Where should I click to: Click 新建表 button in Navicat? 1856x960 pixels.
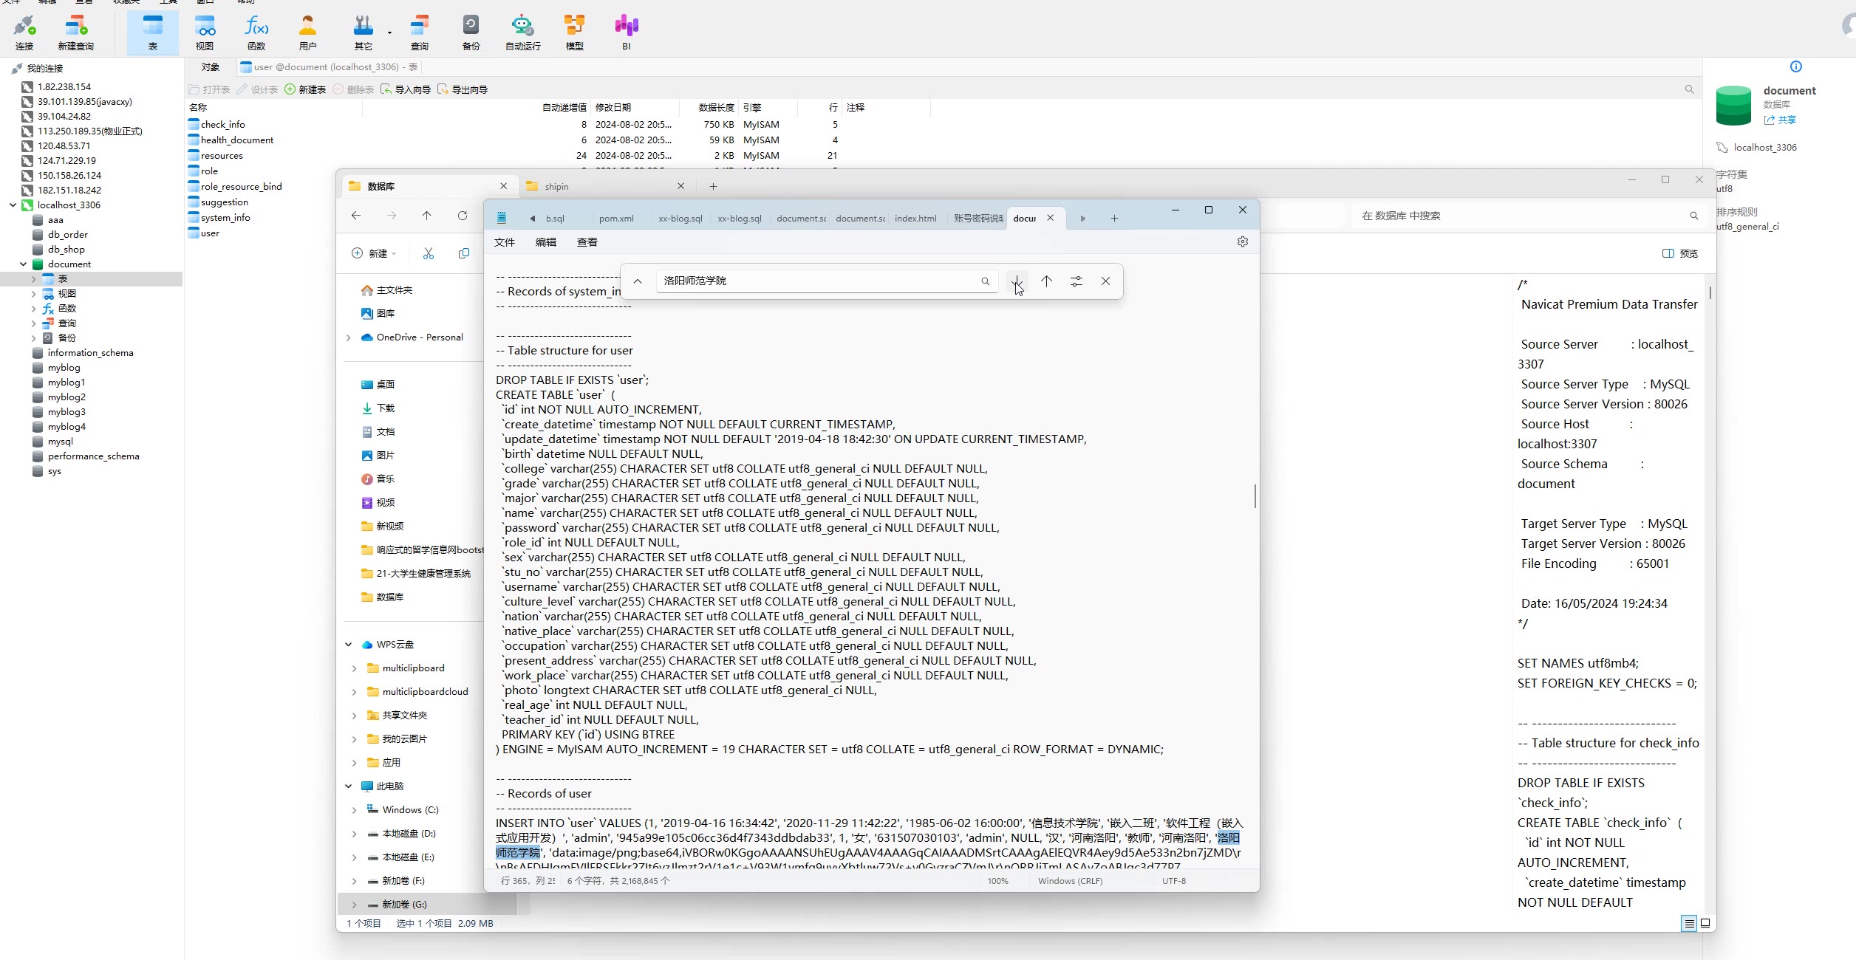[306, 89]
